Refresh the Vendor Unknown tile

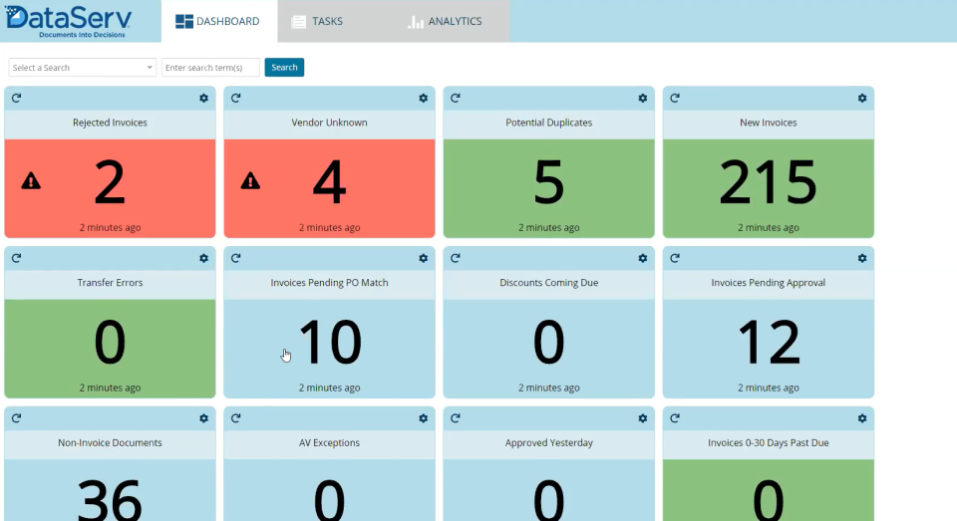tap(235, 98)
